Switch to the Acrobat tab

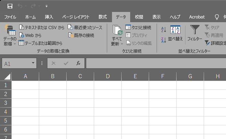(x=197, y=17)
